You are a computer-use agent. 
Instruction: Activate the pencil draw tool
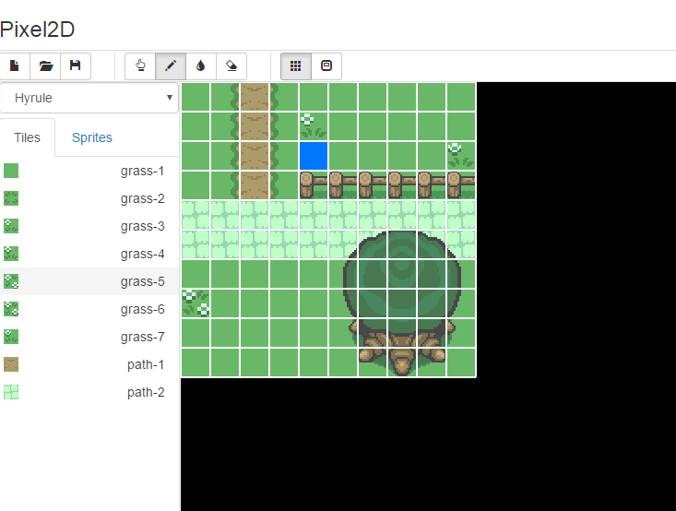tap(171, 66)
